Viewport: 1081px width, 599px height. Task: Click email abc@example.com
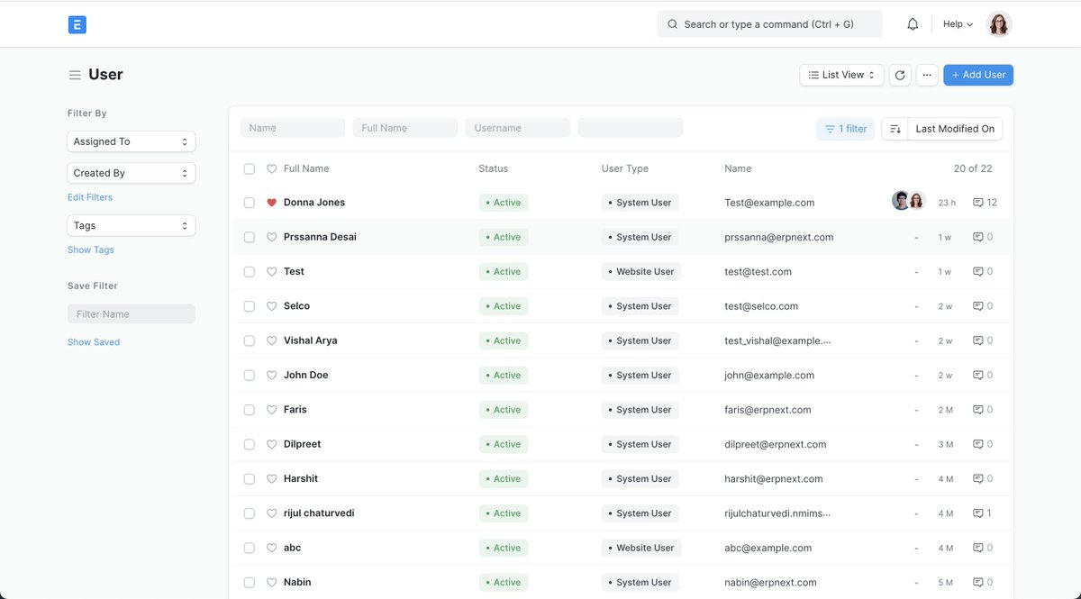click(768, 548)
